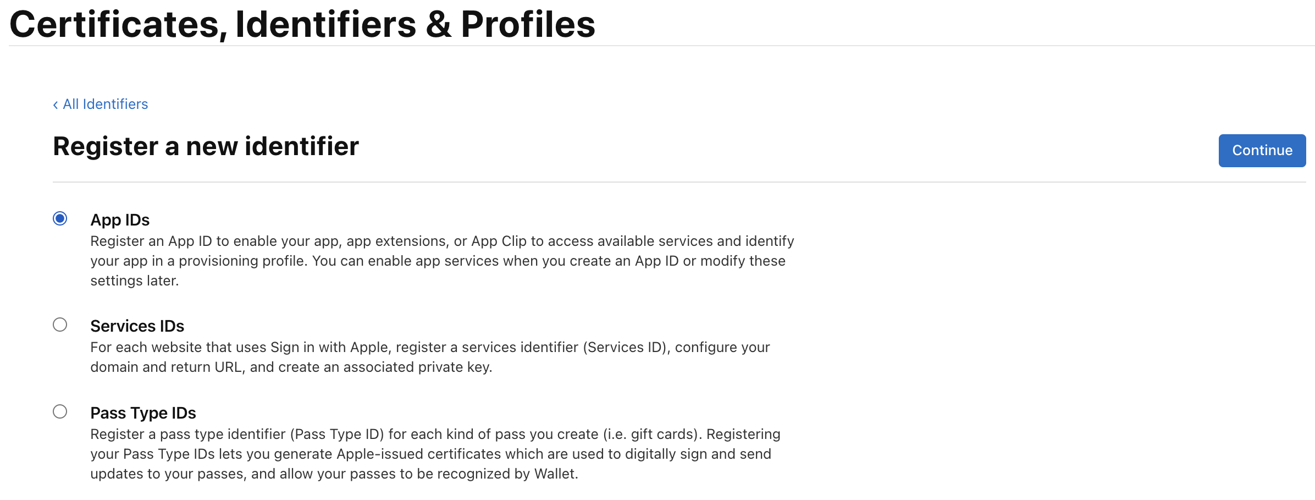This screenshot has height=500, width=1315.
Task: Select the App IDs radio button
Action: point(60,219)
